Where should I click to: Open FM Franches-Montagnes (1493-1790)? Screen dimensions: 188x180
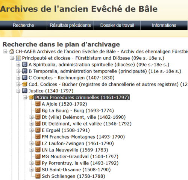point(83,137)
